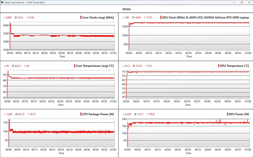Click the "Time" axis label under Core Temperatures chart

pos(61,105)
